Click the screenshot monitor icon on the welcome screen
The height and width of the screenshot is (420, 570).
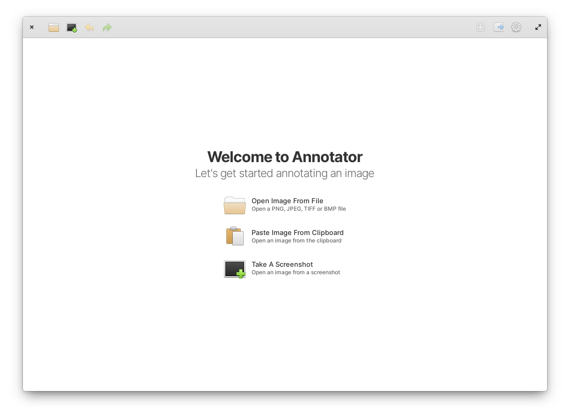click(235, 269)
